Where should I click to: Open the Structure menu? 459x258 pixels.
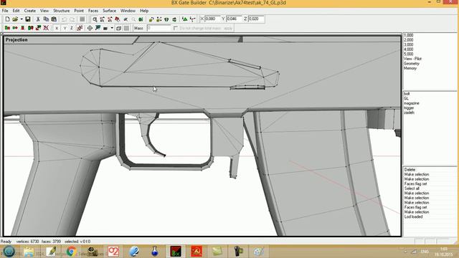pyautogui.click(x=62, y=11)
